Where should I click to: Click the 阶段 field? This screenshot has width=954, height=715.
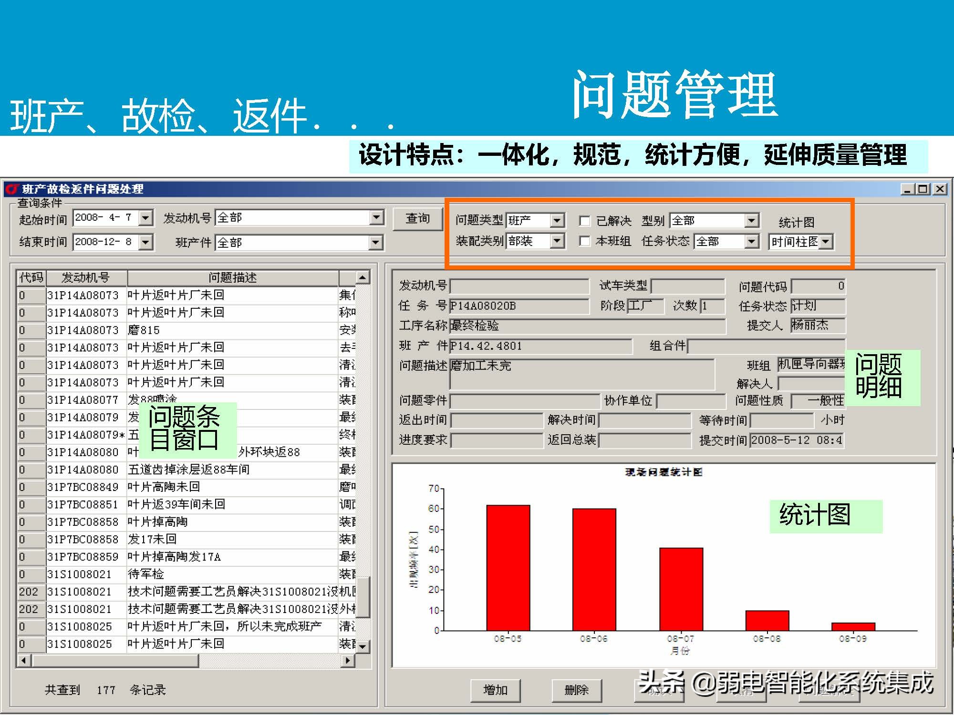click(x=645, y=306)
